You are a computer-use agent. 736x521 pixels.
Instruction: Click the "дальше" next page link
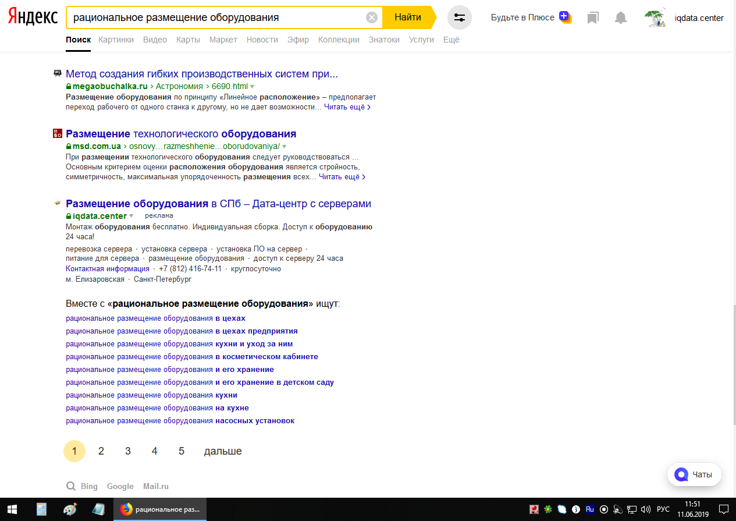(x=223, y=451)
